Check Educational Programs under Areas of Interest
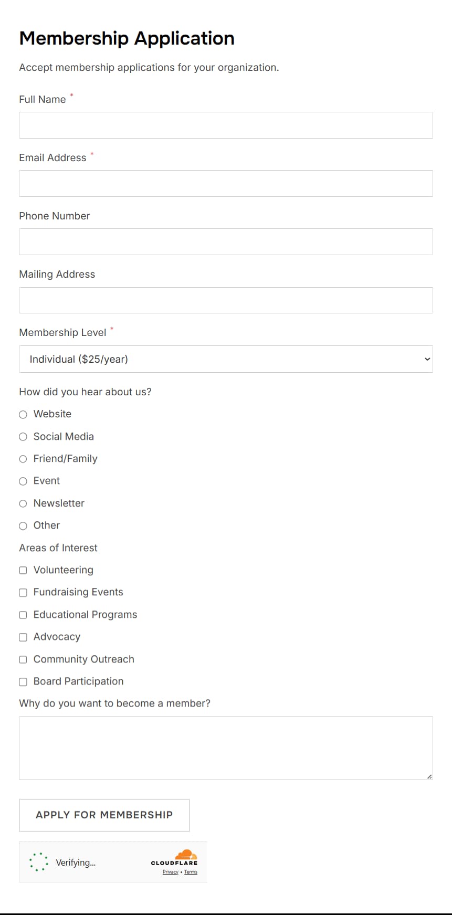 tap(23, 615)
